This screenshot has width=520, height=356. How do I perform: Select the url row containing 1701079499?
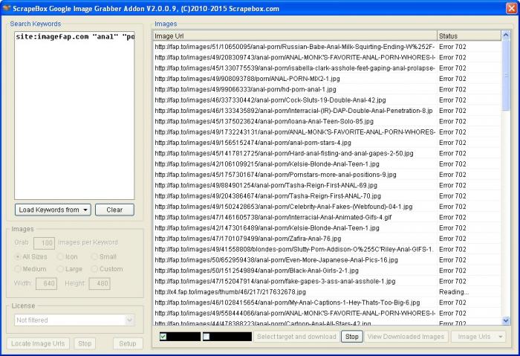pyautogui.click(x=327, y=239)
